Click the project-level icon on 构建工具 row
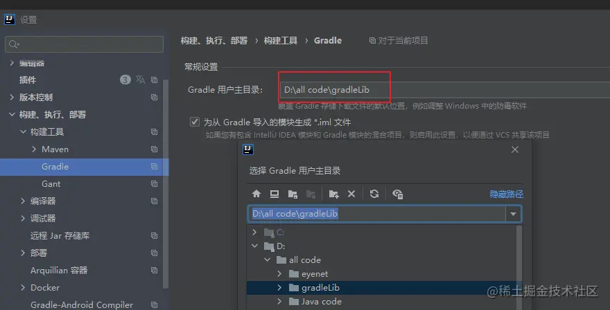The height and width of the screenshot is (310, 610). 154,131
